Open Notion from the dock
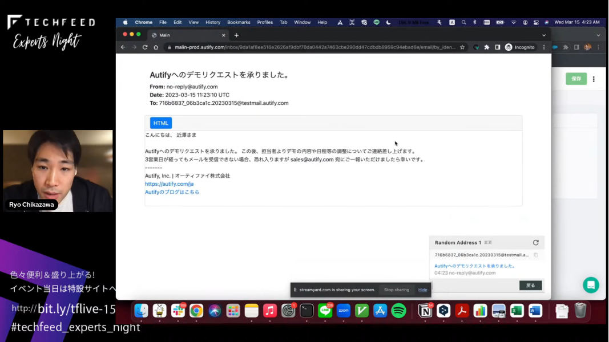 click(425, 311)
